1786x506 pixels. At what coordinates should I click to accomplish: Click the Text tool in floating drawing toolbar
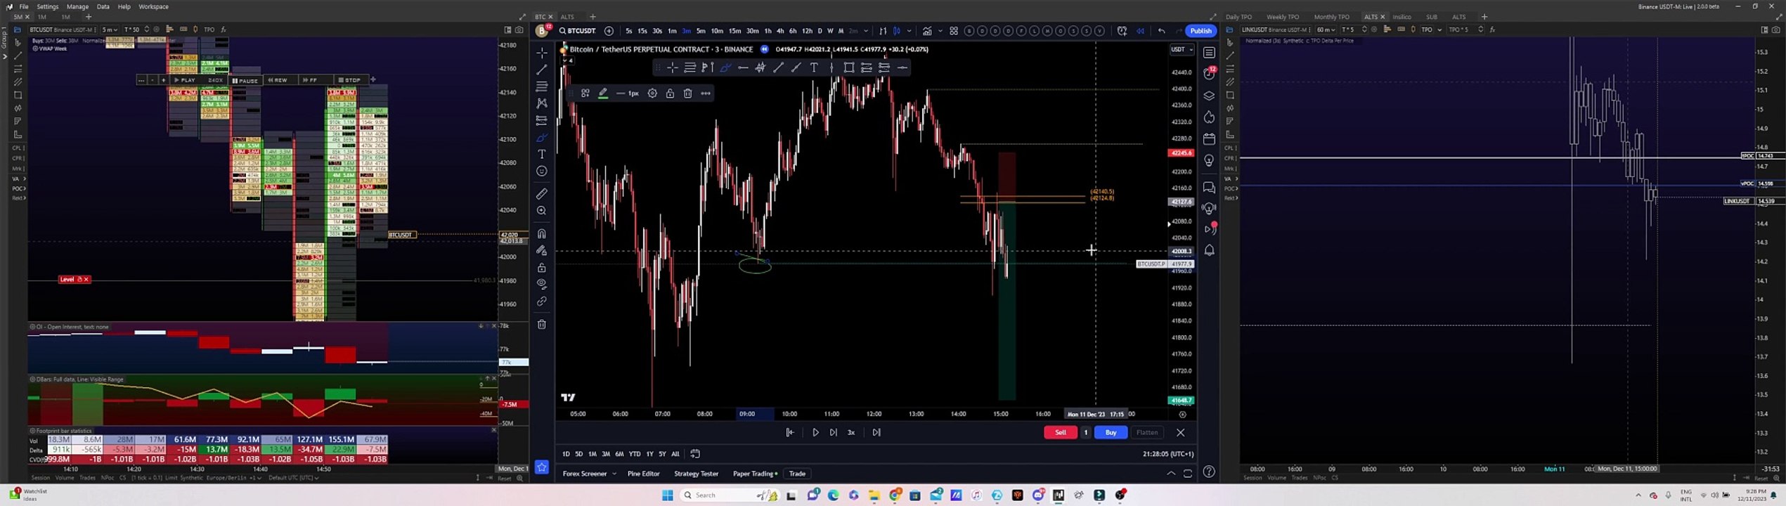813,67
